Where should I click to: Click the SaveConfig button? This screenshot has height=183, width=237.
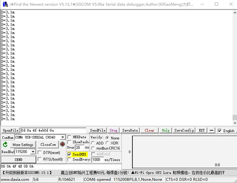pos(184,130)
